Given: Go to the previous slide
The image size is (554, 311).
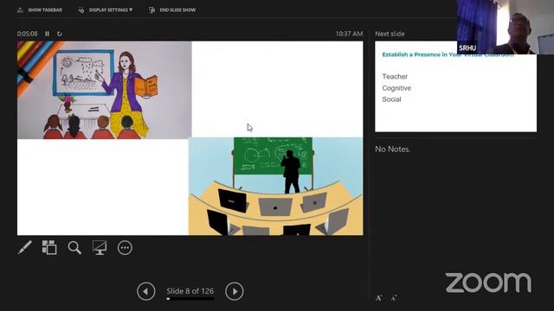Looking at the screenshot, I should (146, 291).
